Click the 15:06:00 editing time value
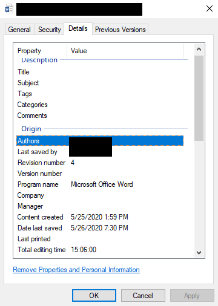 pyautogui.click(x=84, y=250)
